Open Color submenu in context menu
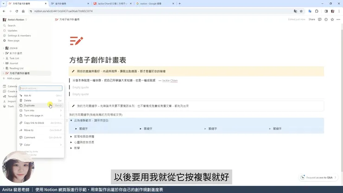 click(x=40, y=145)
